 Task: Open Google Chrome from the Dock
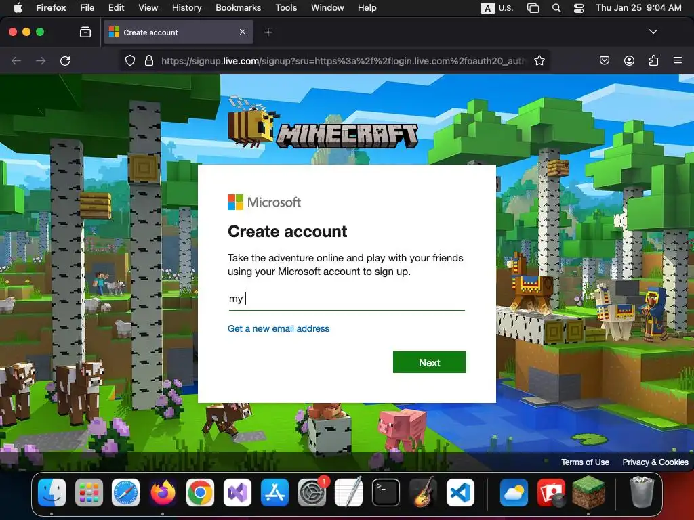pos(200,493)
